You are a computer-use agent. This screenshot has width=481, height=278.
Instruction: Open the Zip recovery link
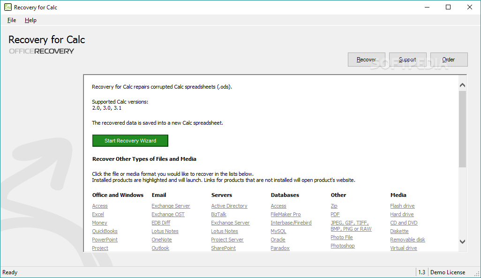coord(334,206)
